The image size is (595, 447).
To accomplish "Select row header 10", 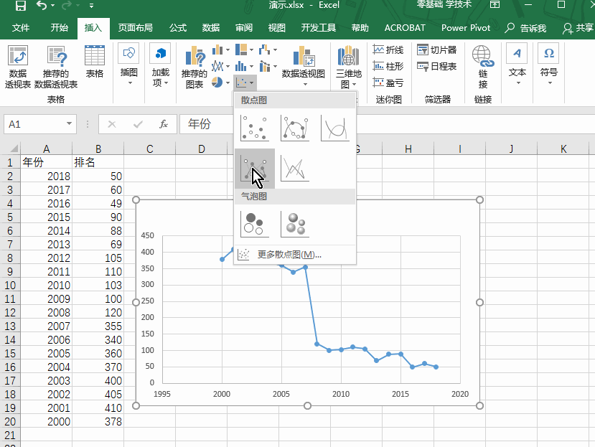I will tap(10, 286).
